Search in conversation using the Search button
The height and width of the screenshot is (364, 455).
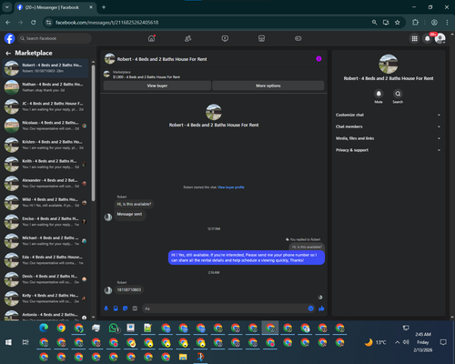pos(398,94)
